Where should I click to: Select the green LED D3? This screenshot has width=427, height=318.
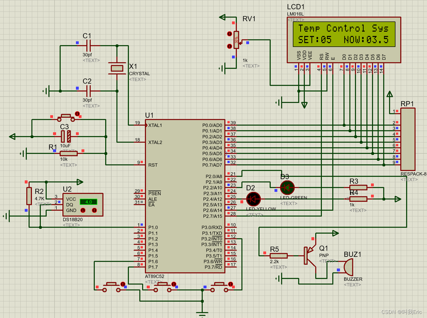pos(287,187)
